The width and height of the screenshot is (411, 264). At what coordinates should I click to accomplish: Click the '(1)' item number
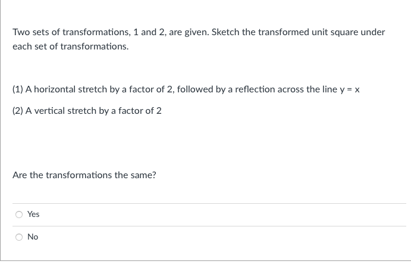click(x=18, y=89)
